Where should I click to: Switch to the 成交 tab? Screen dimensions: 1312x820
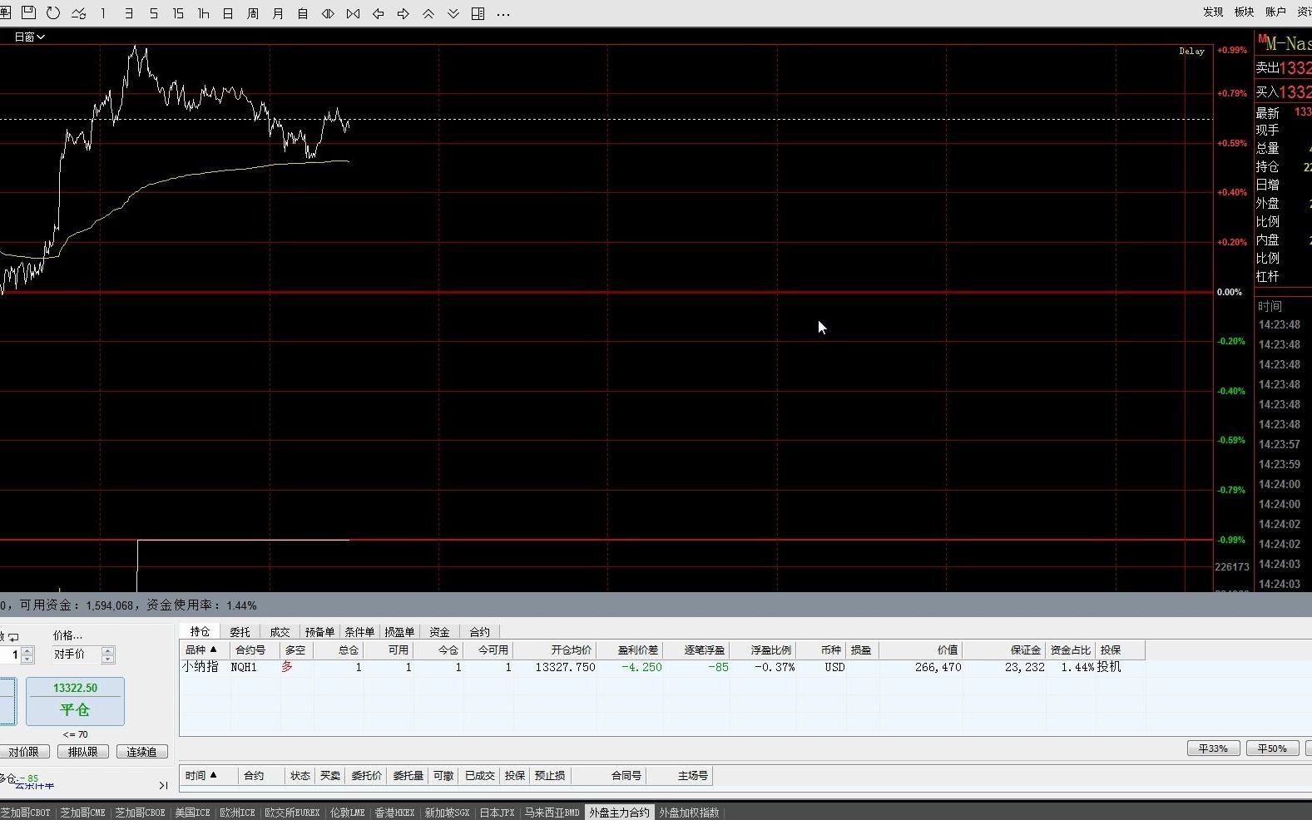[280, 632]
